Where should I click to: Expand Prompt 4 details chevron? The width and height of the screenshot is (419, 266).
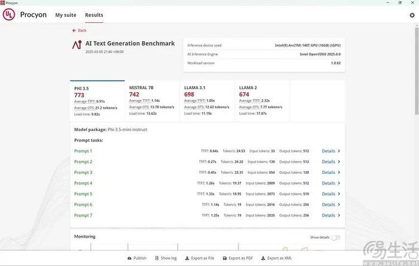(339, 183)
